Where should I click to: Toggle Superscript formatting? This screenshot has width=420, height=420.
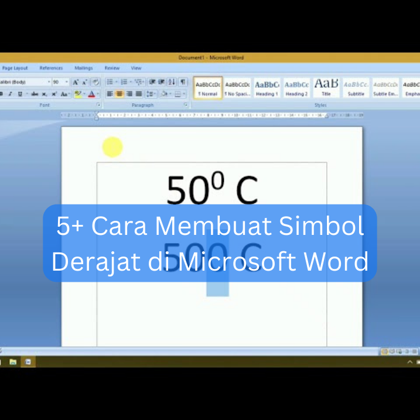[54, 94]
